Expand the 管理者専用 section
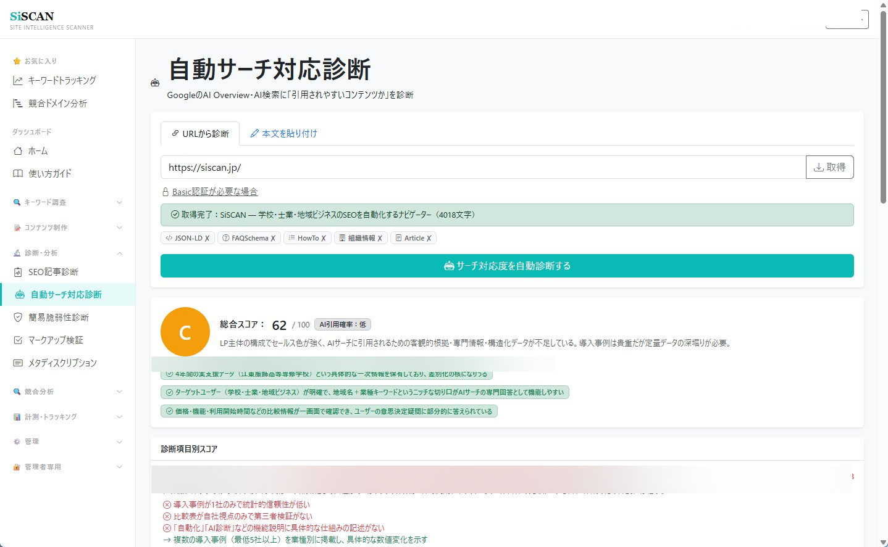Image resolution: width=888 pixels, height=547 pixels. point(67,467)
